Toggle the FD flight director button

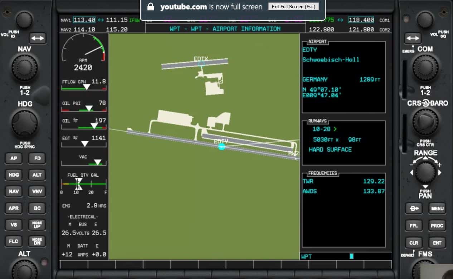(x=37, y=158)
